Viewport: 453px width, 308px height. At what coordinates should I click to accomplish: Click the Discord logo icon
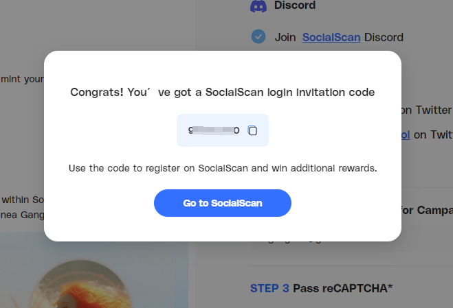258,6
